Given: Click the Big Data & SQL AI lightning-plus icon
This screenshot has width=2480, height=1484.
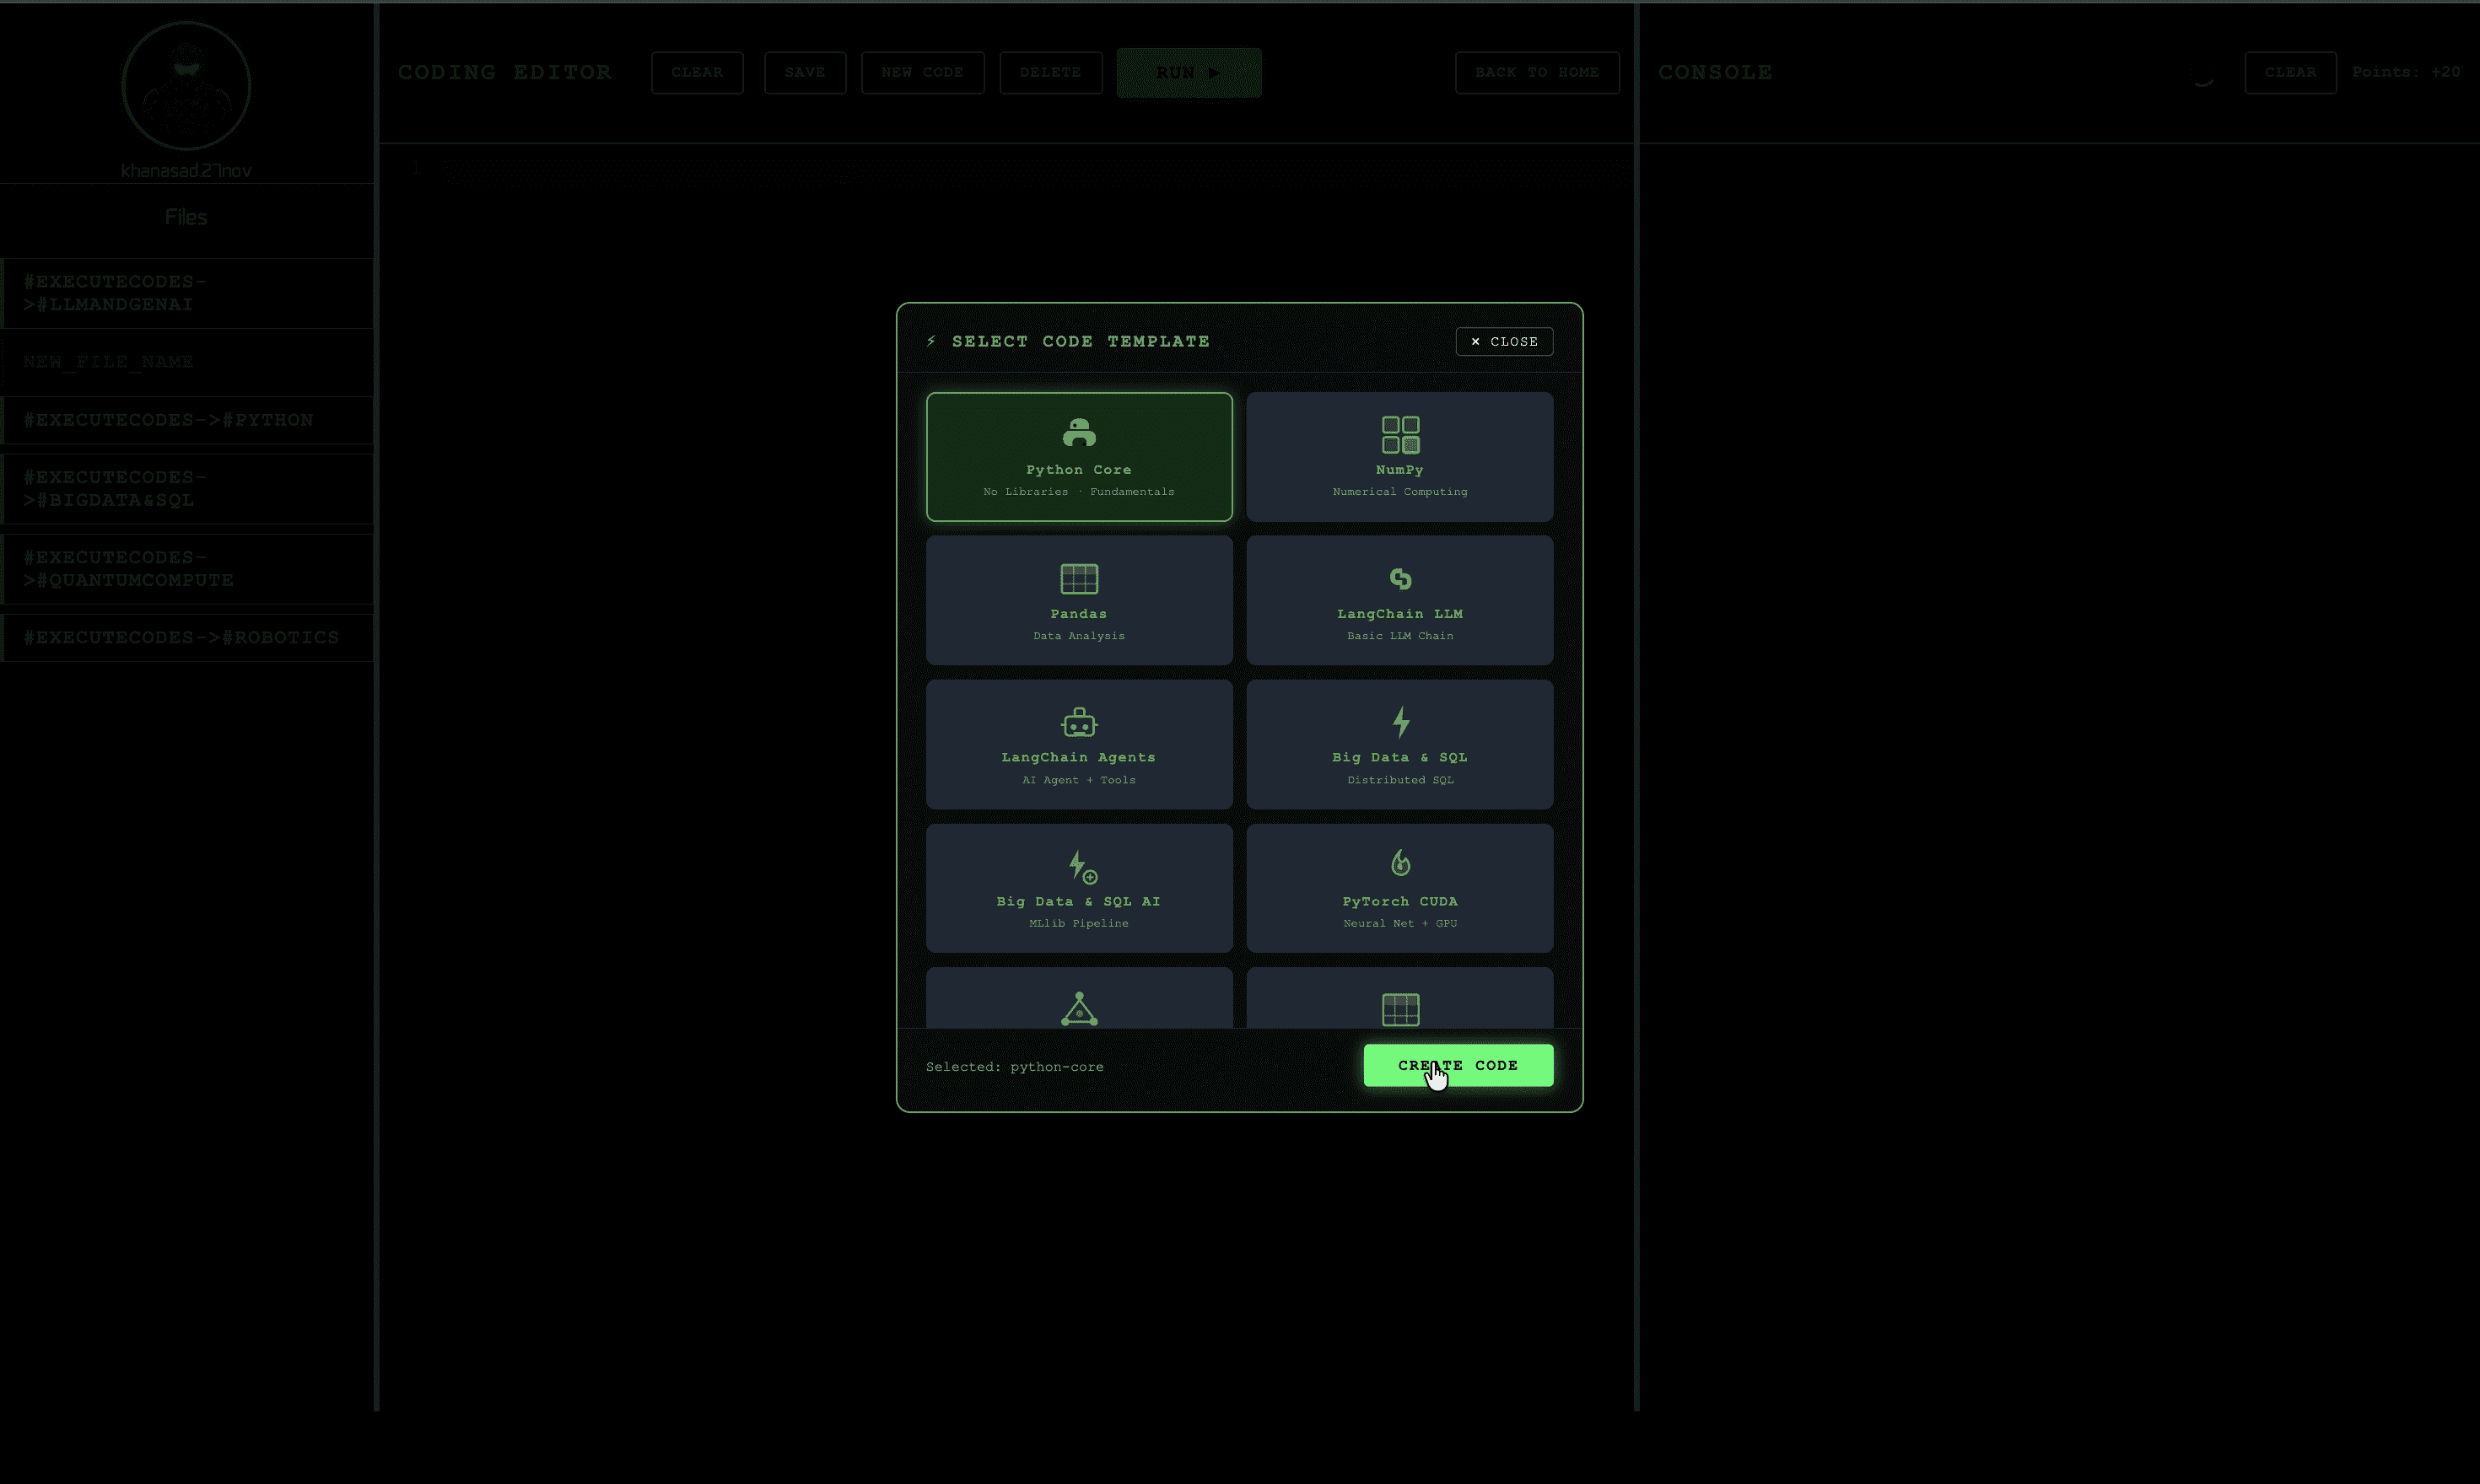Looking at the screenshot, I should click(1081, 866).
